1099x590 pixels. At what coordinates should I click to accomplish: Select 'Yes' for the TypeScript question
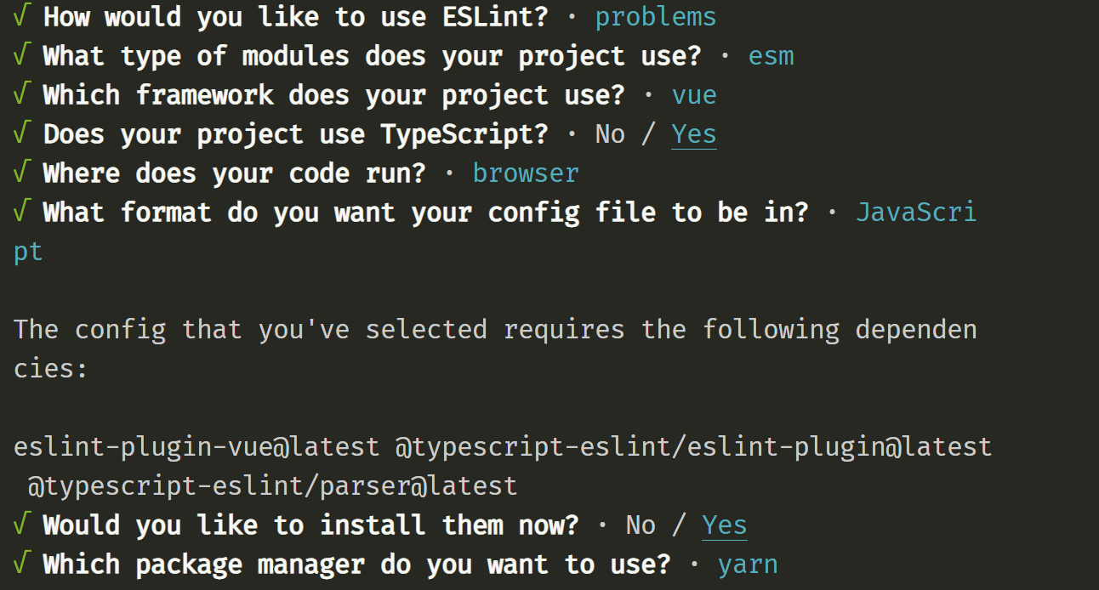(693, 134)
